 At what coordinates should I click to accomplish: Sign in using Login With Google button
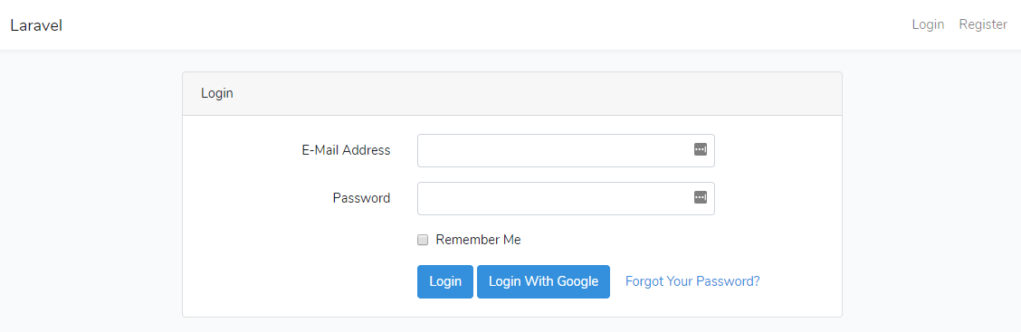pos(543,281)
